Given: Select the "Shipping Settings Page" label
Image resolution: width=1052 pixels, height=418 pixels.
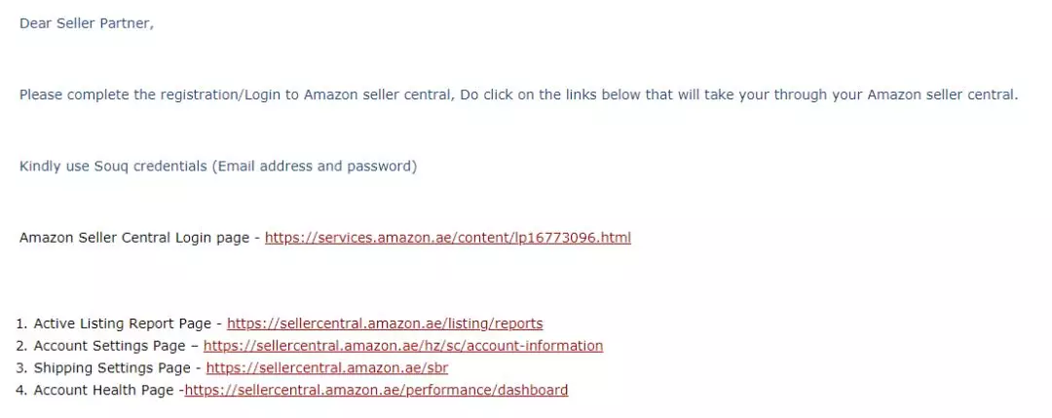Looking at the screenshot, I should click(x=112, y=367).
